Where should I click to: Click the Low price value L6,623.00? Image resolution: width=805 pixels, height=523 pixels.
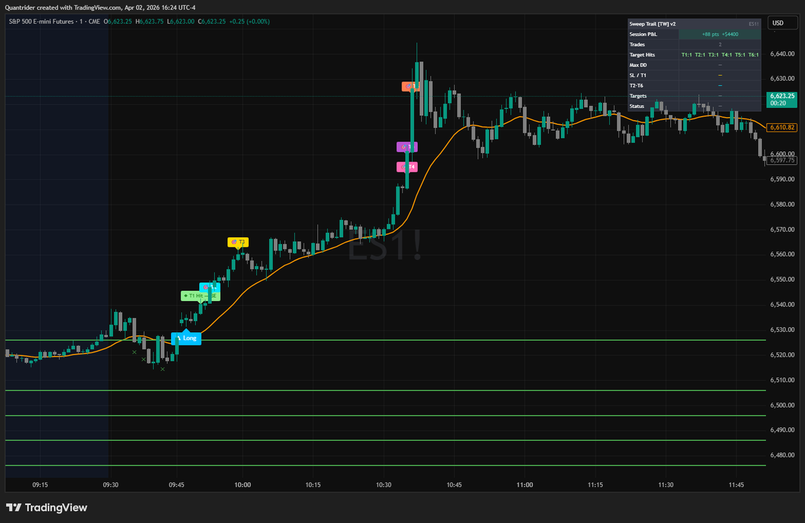coord(180,21)
